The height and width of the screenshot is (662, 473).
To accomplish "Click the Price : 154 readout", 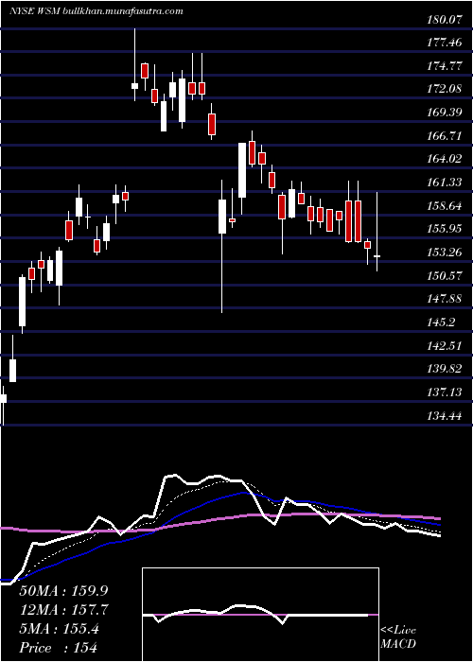I will (58, 648).
